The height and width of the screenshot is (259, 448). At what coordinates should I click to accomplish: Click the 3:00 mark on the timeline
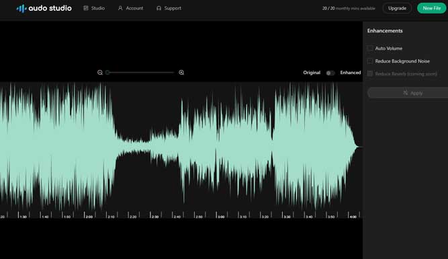[x=221, y=217]
